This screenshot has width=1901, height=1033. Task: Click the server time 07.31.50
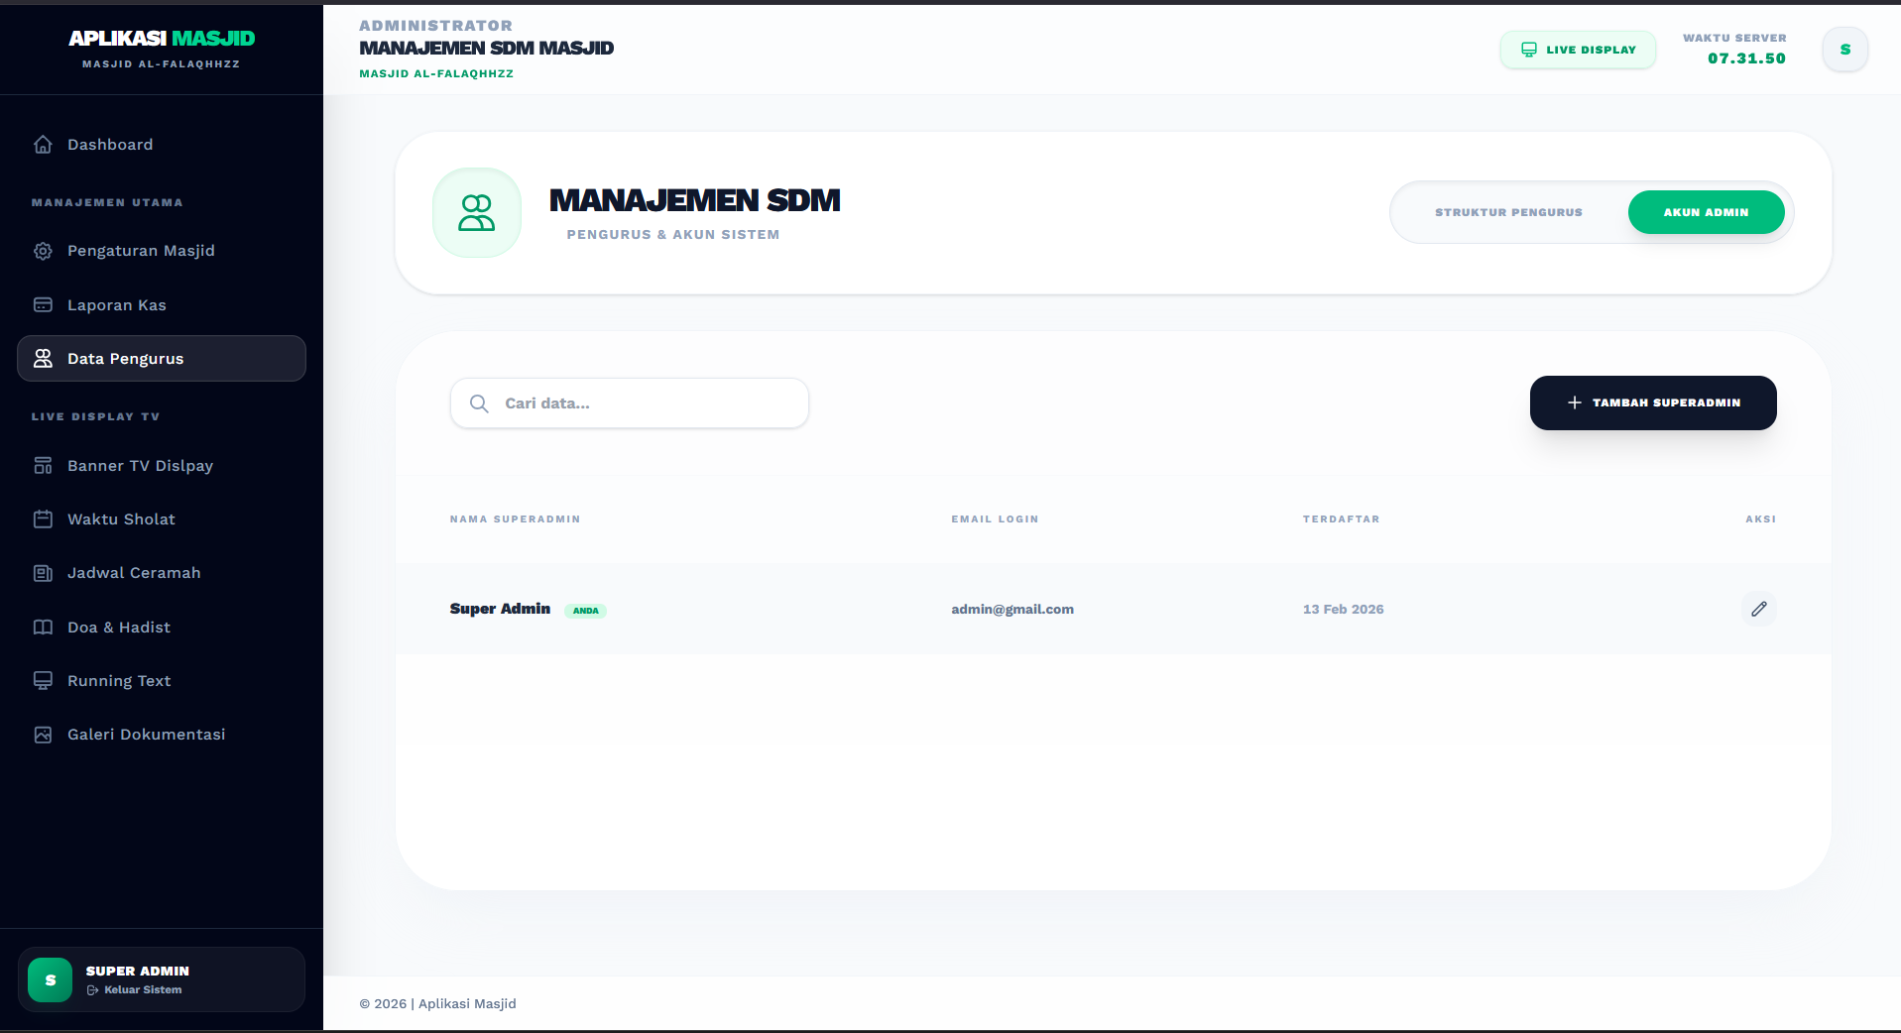[x=1746, y=58]
